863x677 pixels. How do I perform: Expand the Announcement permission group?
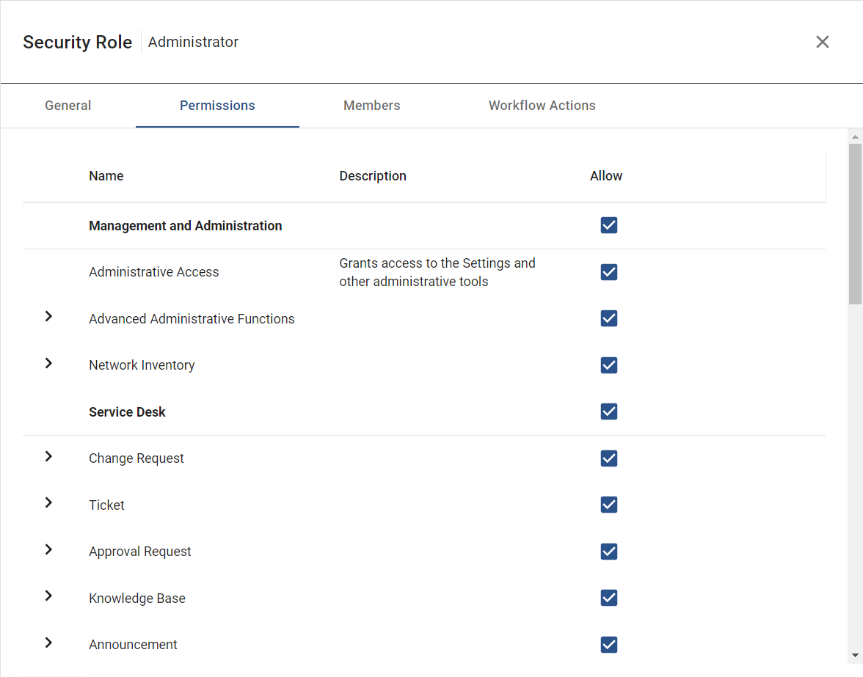click(48, 643)
